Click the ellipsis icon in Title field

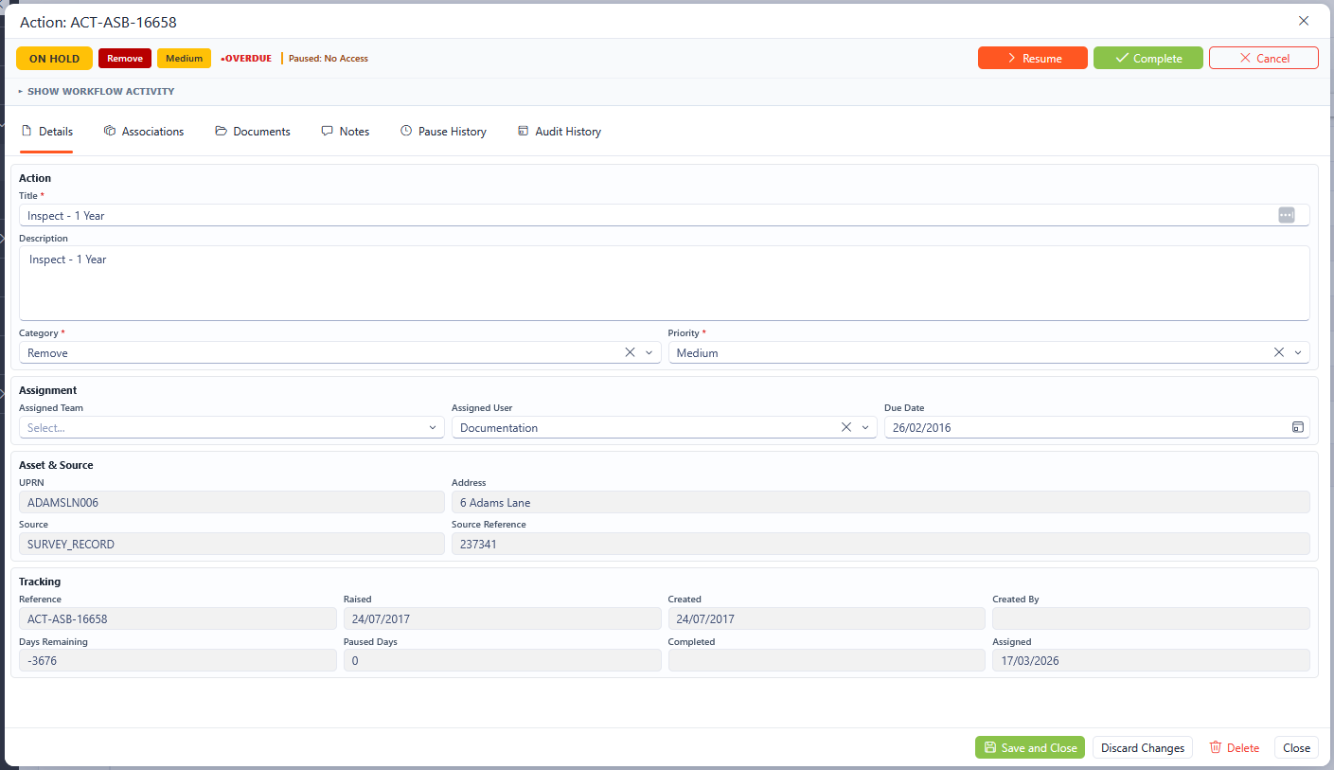1286,215
